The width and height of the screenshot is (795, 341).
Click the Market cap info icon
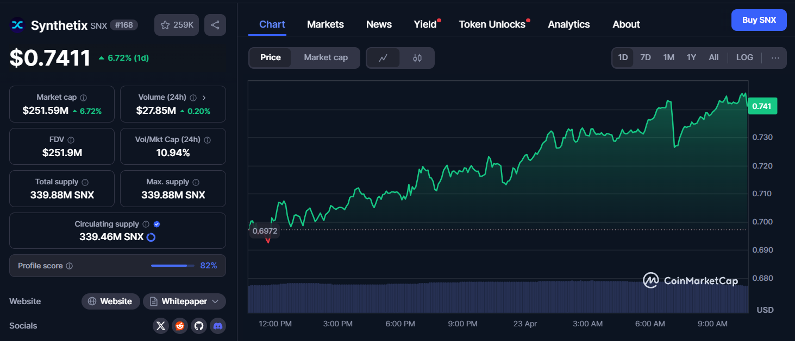84,98
